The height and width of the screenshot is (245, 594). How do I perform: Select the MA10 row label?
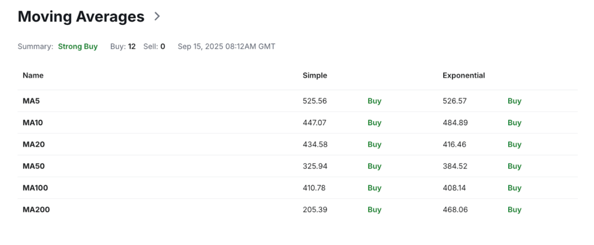click(x=32, y=123)
